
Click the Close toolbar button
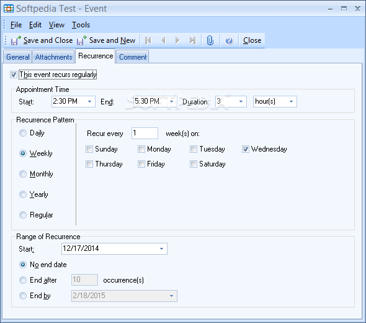[x=252, y=40]
